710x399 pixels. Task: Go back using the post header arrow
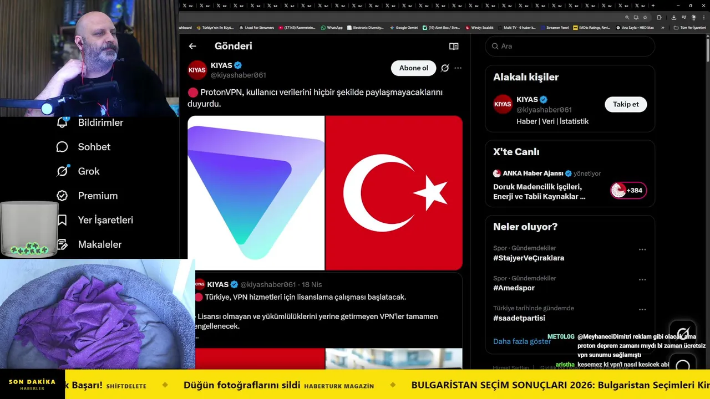coord(192,47)
